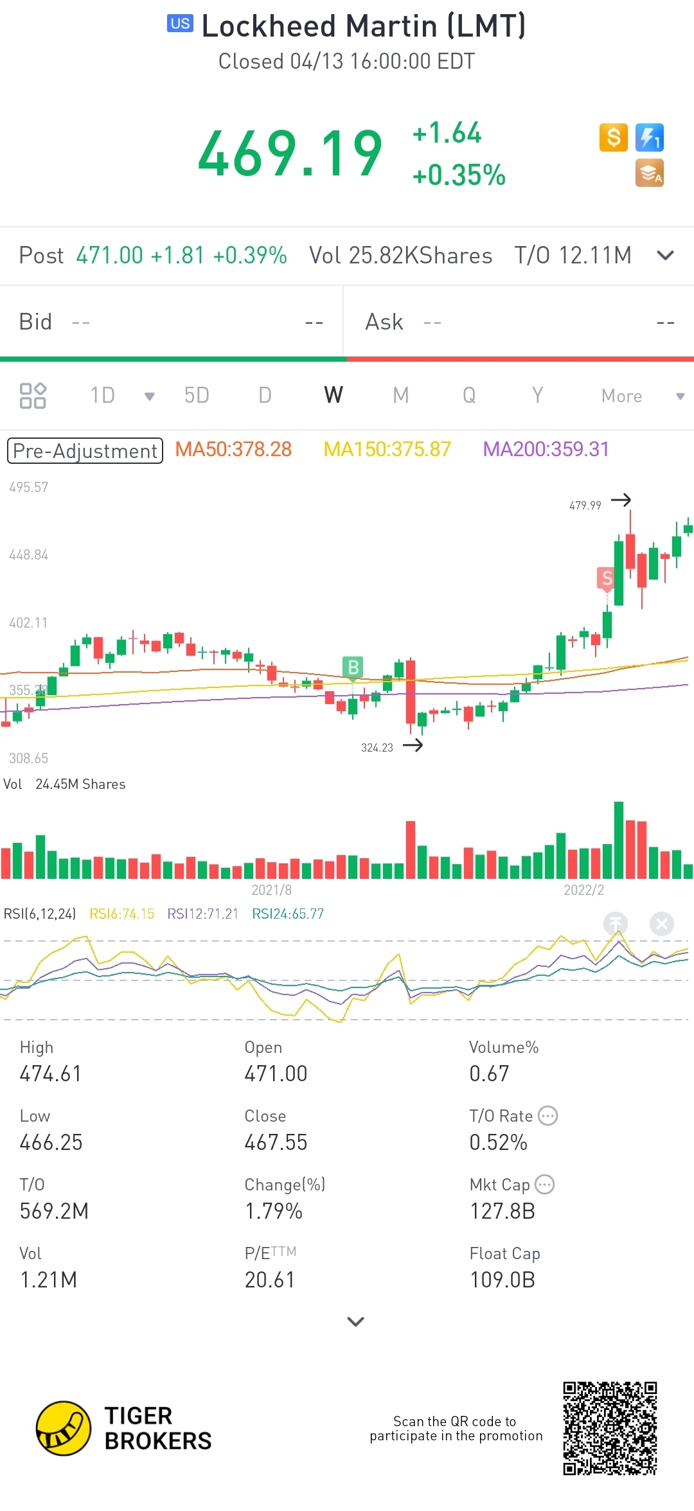Tap the Volume% 0.67 value
The height and width of the screenshot is (1511, 694).
[x=489, y=1074]
